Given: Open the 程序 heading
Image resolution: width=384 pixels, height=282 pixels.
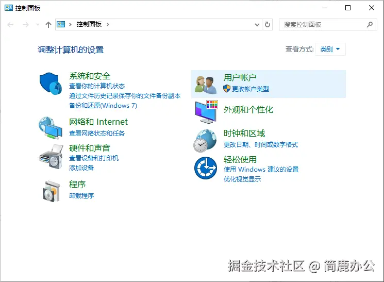Looking at the screenshot, I should click(x=77, y=184).
